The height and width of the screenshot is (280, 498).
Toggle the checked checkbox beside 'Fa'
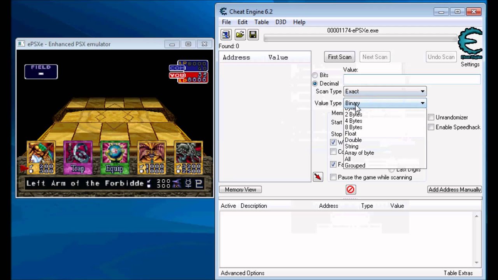click(x=333, y=164)
